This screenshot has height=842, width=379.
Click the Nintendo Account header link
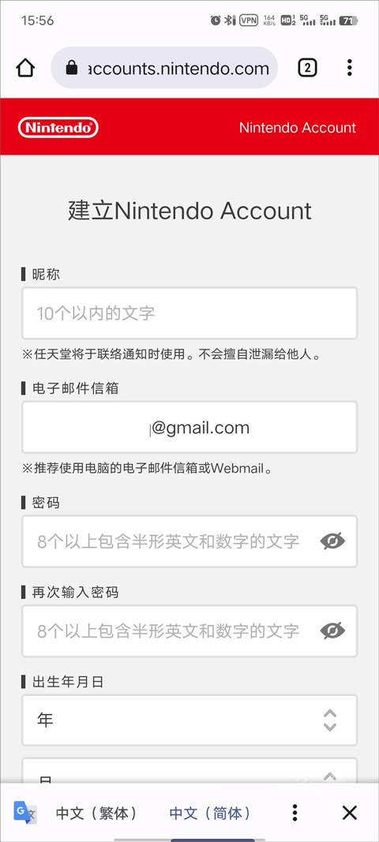point(298,128)
